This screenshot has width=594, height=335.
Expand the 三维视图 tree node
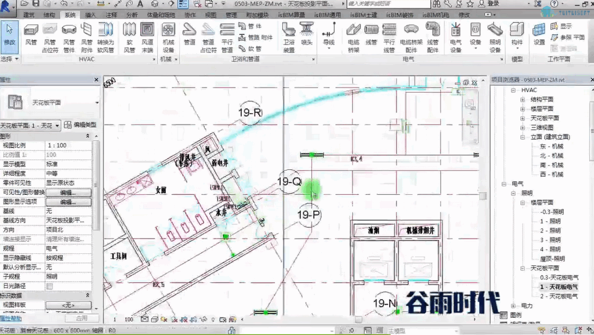pos(523,128)
